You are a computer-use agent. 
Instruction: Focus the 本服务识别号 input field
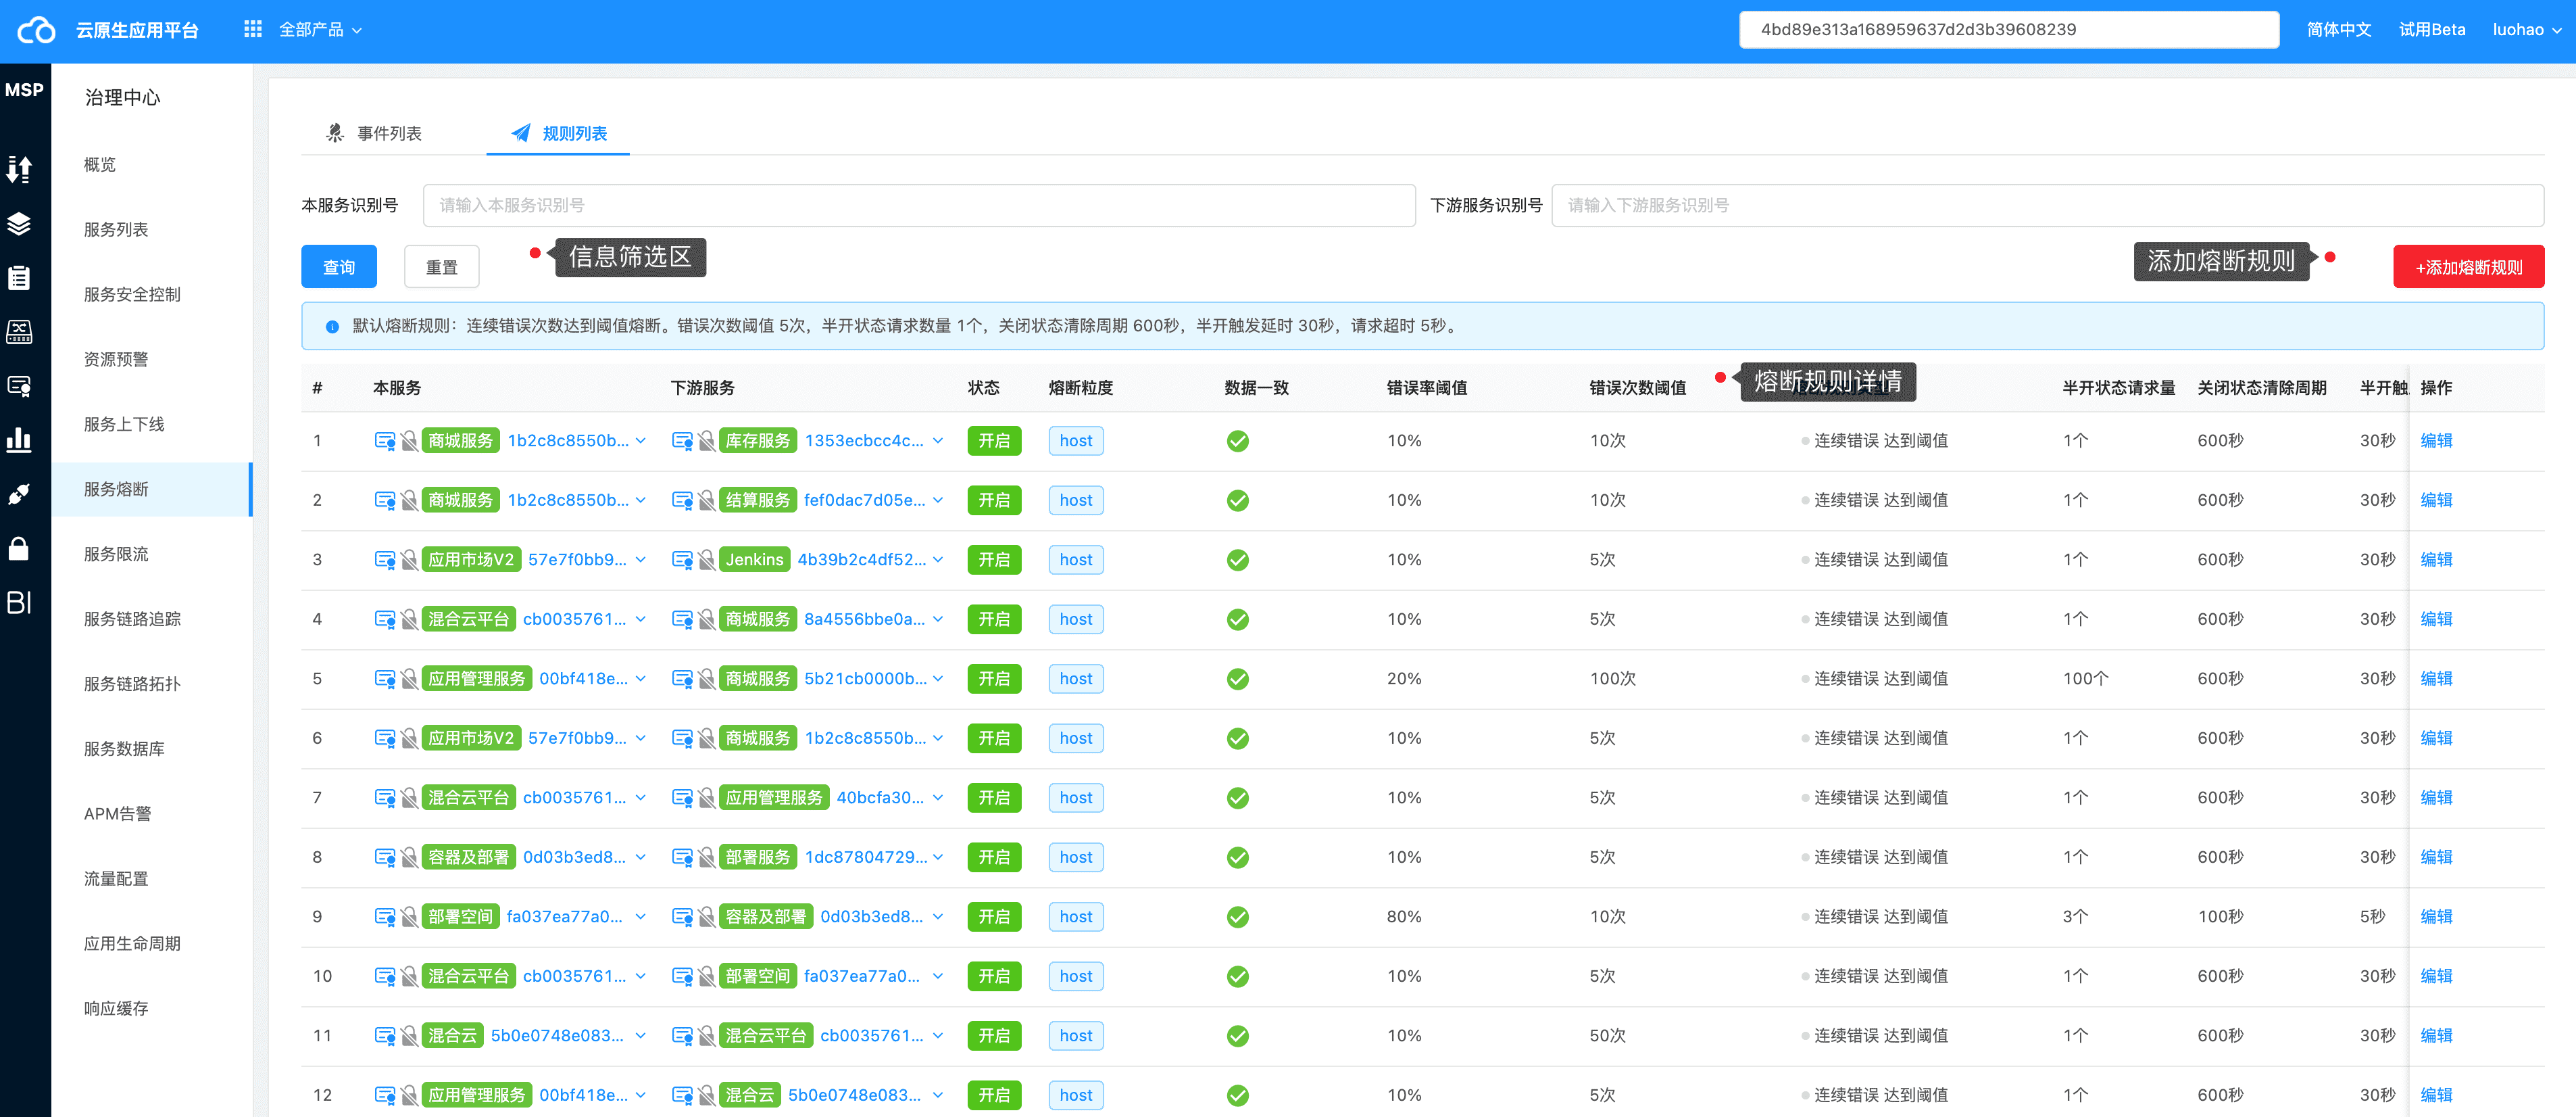pyautogui.click(x=919, y=205)
